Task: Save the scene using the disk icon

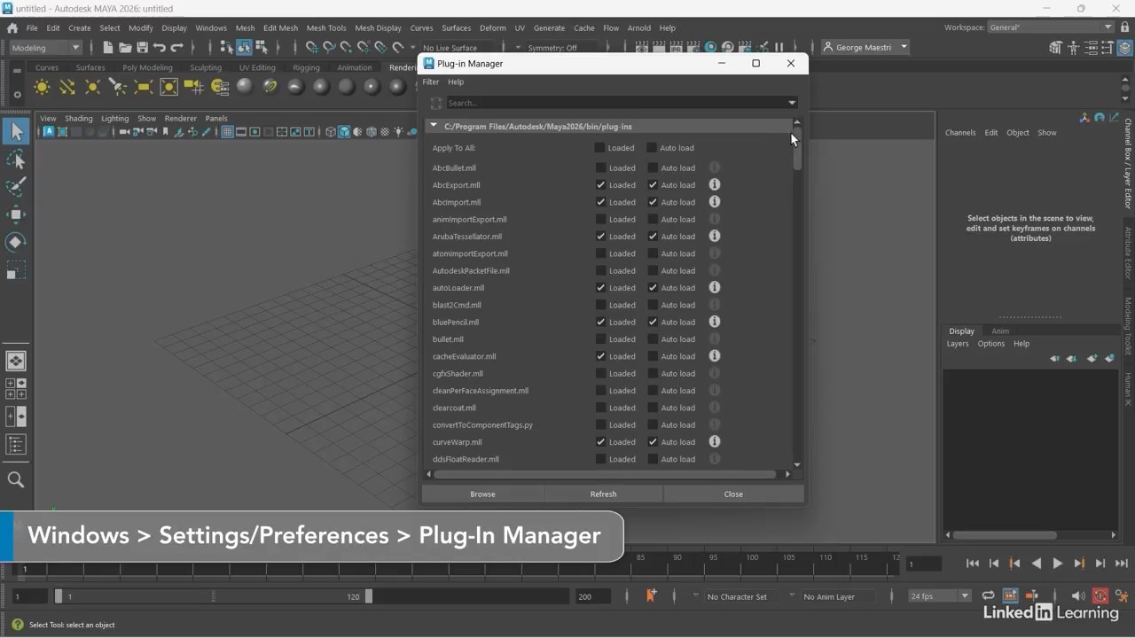Action: coord(142,47)
